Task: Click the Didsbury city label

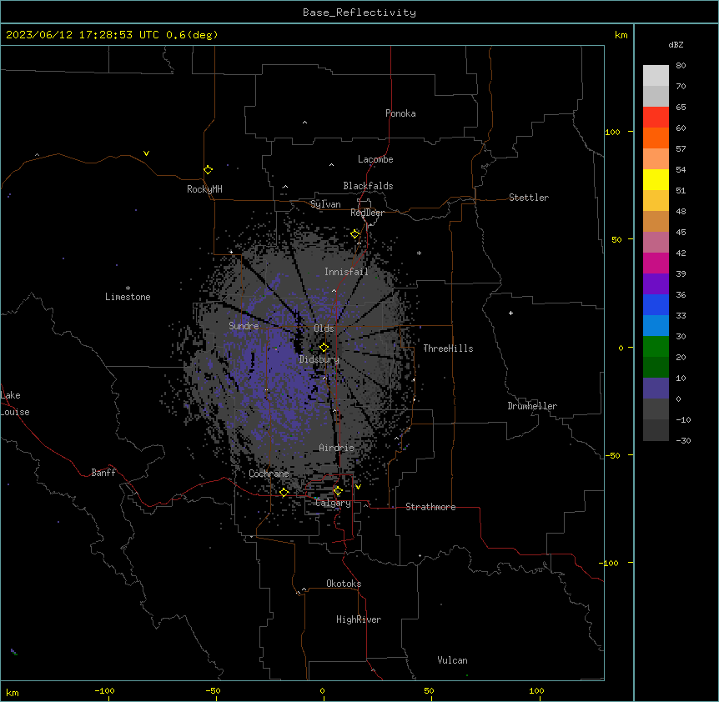Action: [319, 359]
